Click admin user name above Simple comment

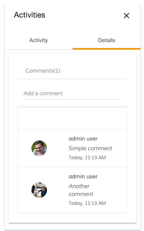(83, 139)
